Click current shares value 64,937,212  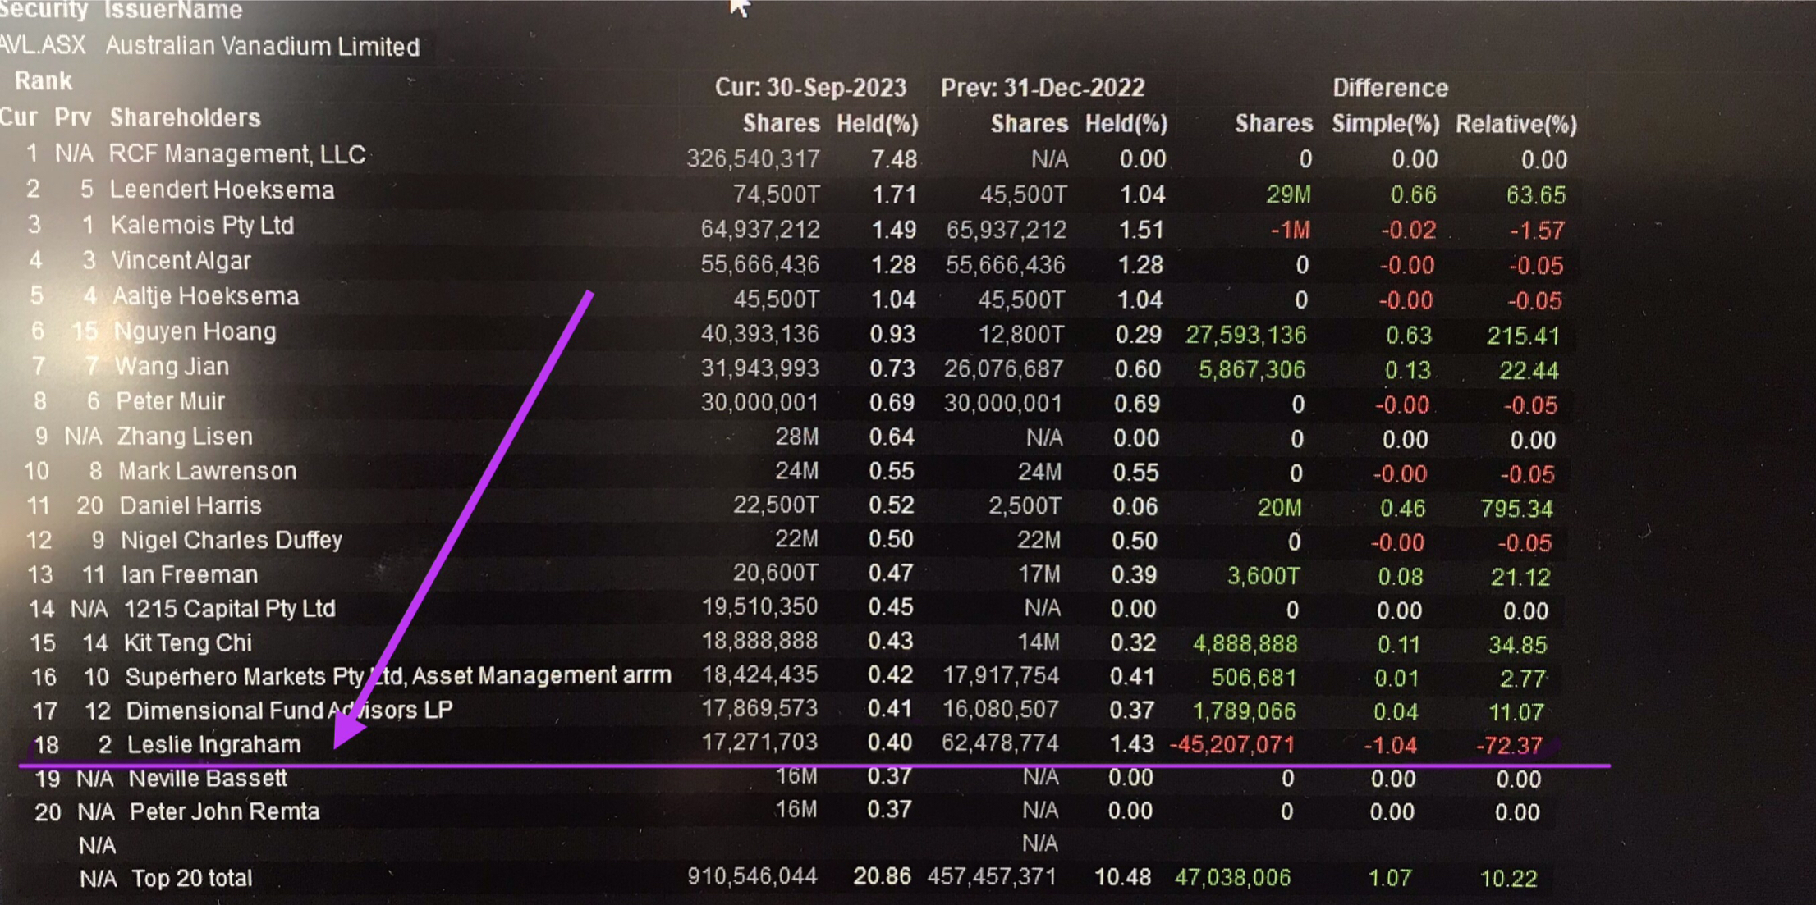pyautogui.click(x=760, y=230)
